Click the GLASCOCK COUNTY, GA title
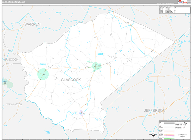 pos(13,2)
